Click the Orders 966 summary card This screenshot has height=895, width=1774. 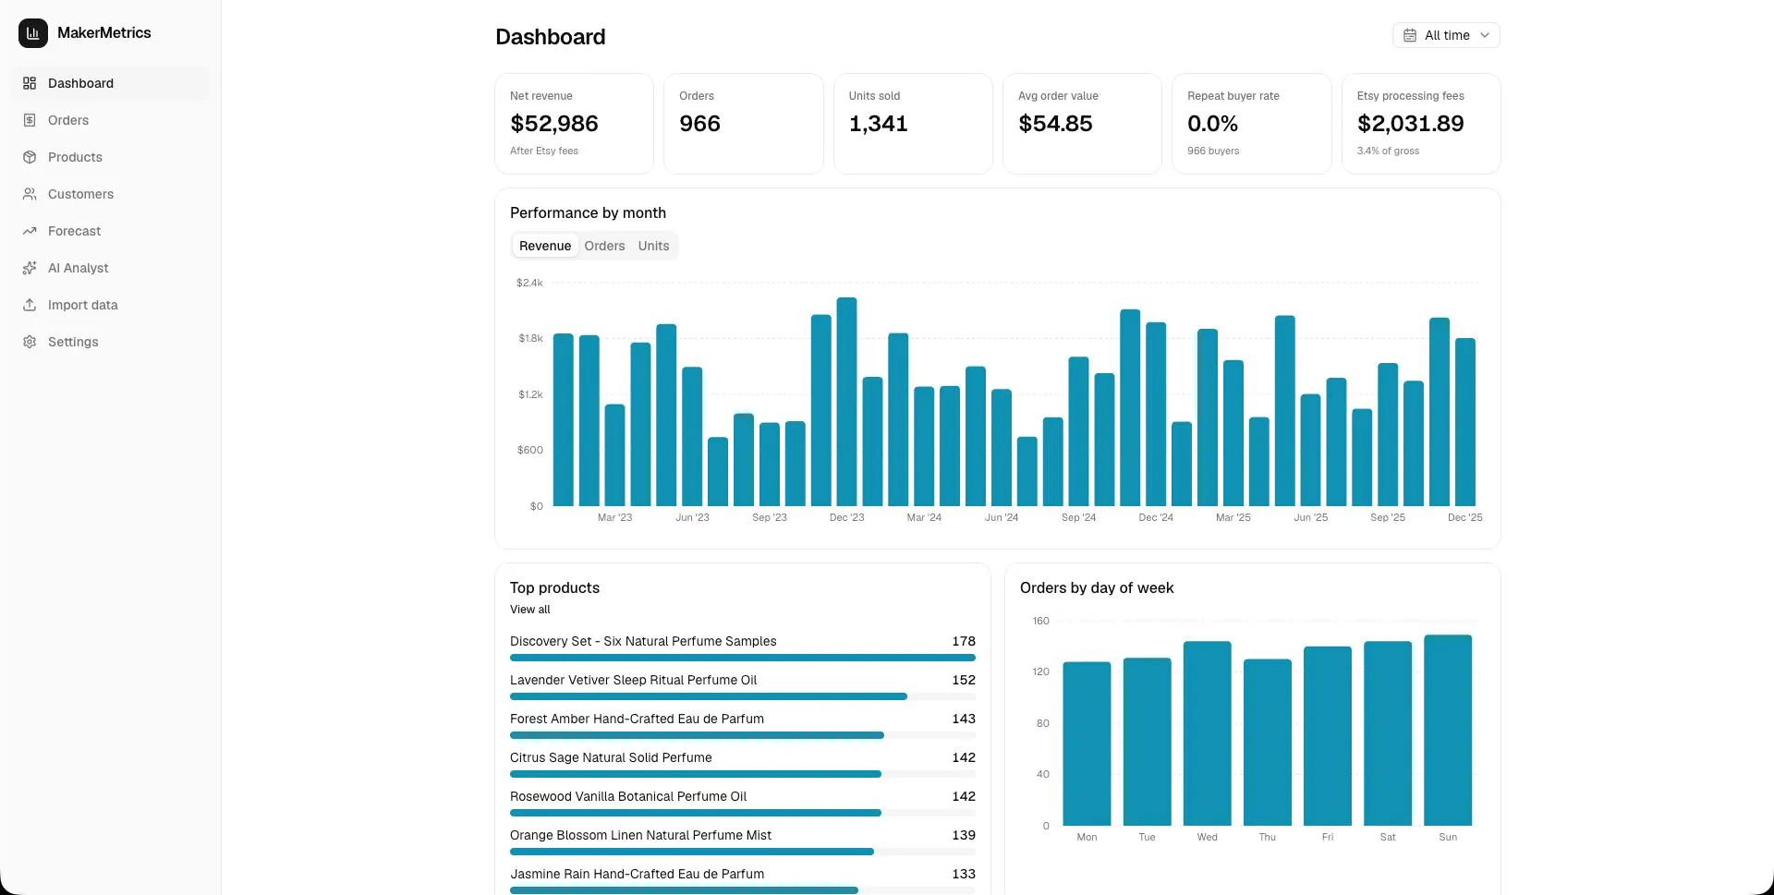click(x=744, y=124)
